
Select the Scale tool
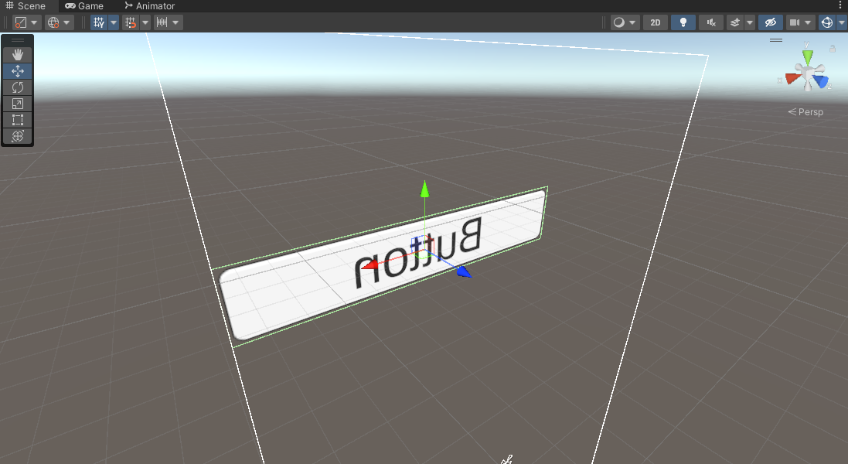click(17, 104)
